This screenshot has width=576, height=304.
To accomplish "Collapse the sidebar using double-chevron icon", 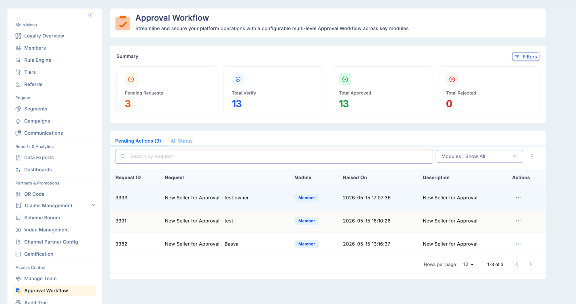I will (90, 15).
